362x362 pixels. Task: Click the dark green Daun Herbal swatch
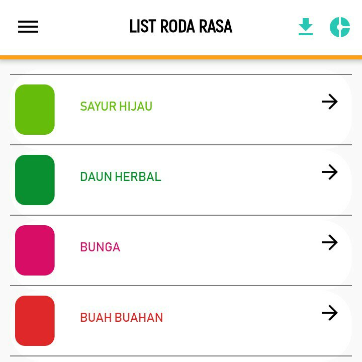coord(35,180)
